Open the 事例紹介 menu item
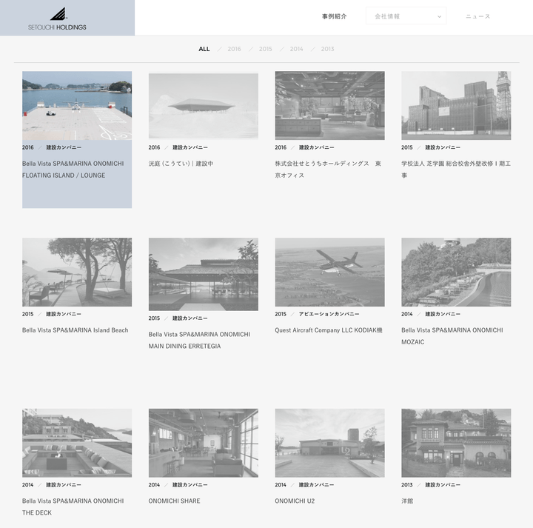Screen dimensions: 533x528 334,16
